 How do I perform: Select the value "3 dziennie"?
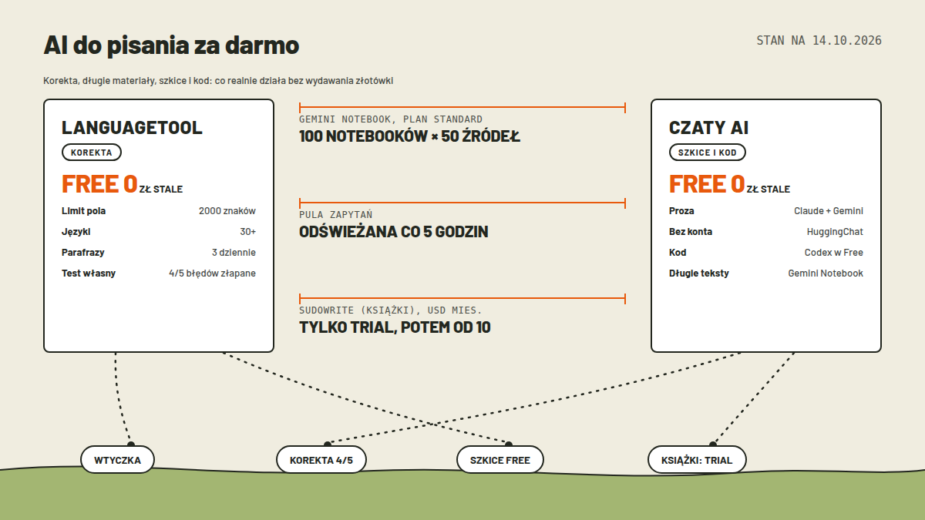click(x=234, y=252)
